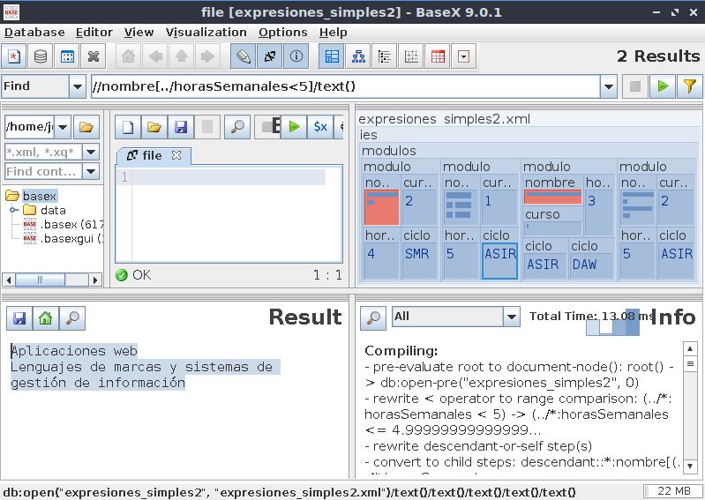
Task: Click the Home icon in the Result panel
Action: click(45, 317)
